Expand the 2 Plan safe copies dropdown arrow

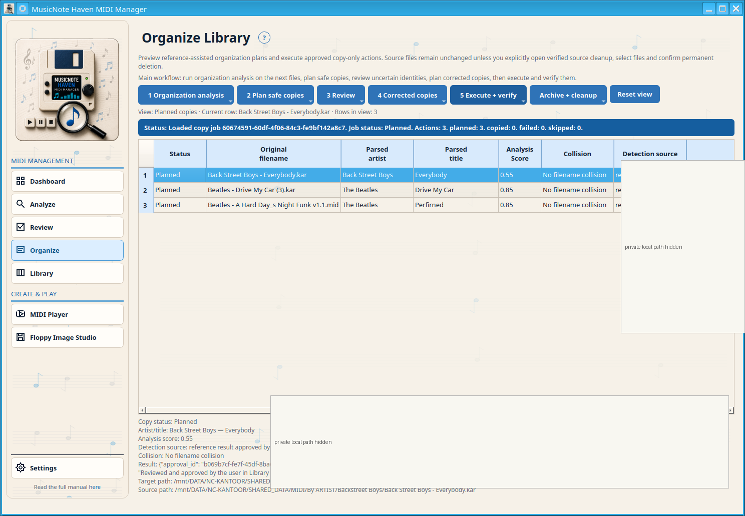pos(310,101)
